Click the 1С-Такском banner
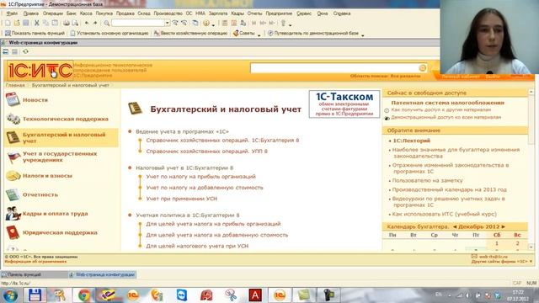The height and width of the screenshot is (303, 539). [344, 104]
